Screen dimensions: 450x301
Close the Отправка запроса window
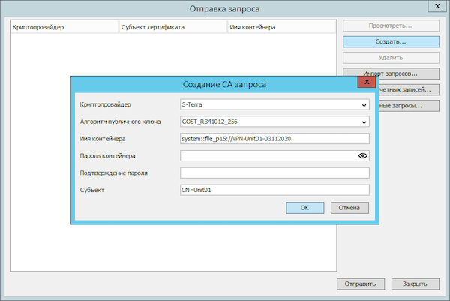pos(437,6)
